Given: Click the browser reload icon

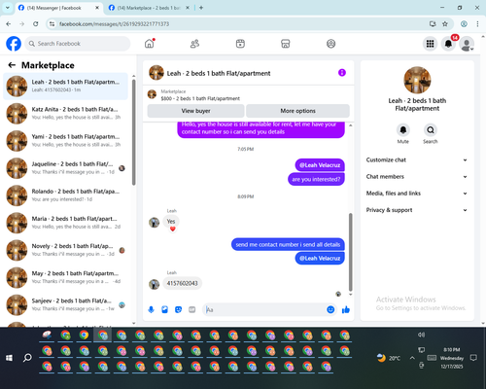Looking at the screenshot, I should point(36,23).
